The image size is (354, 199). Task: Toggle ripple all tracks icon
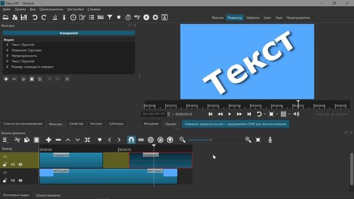160,140
